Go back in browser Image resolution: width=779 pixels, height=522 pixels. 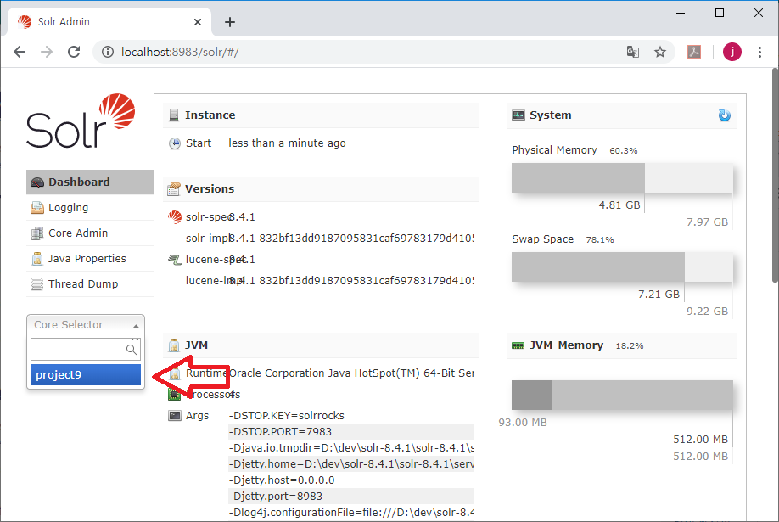20,52
